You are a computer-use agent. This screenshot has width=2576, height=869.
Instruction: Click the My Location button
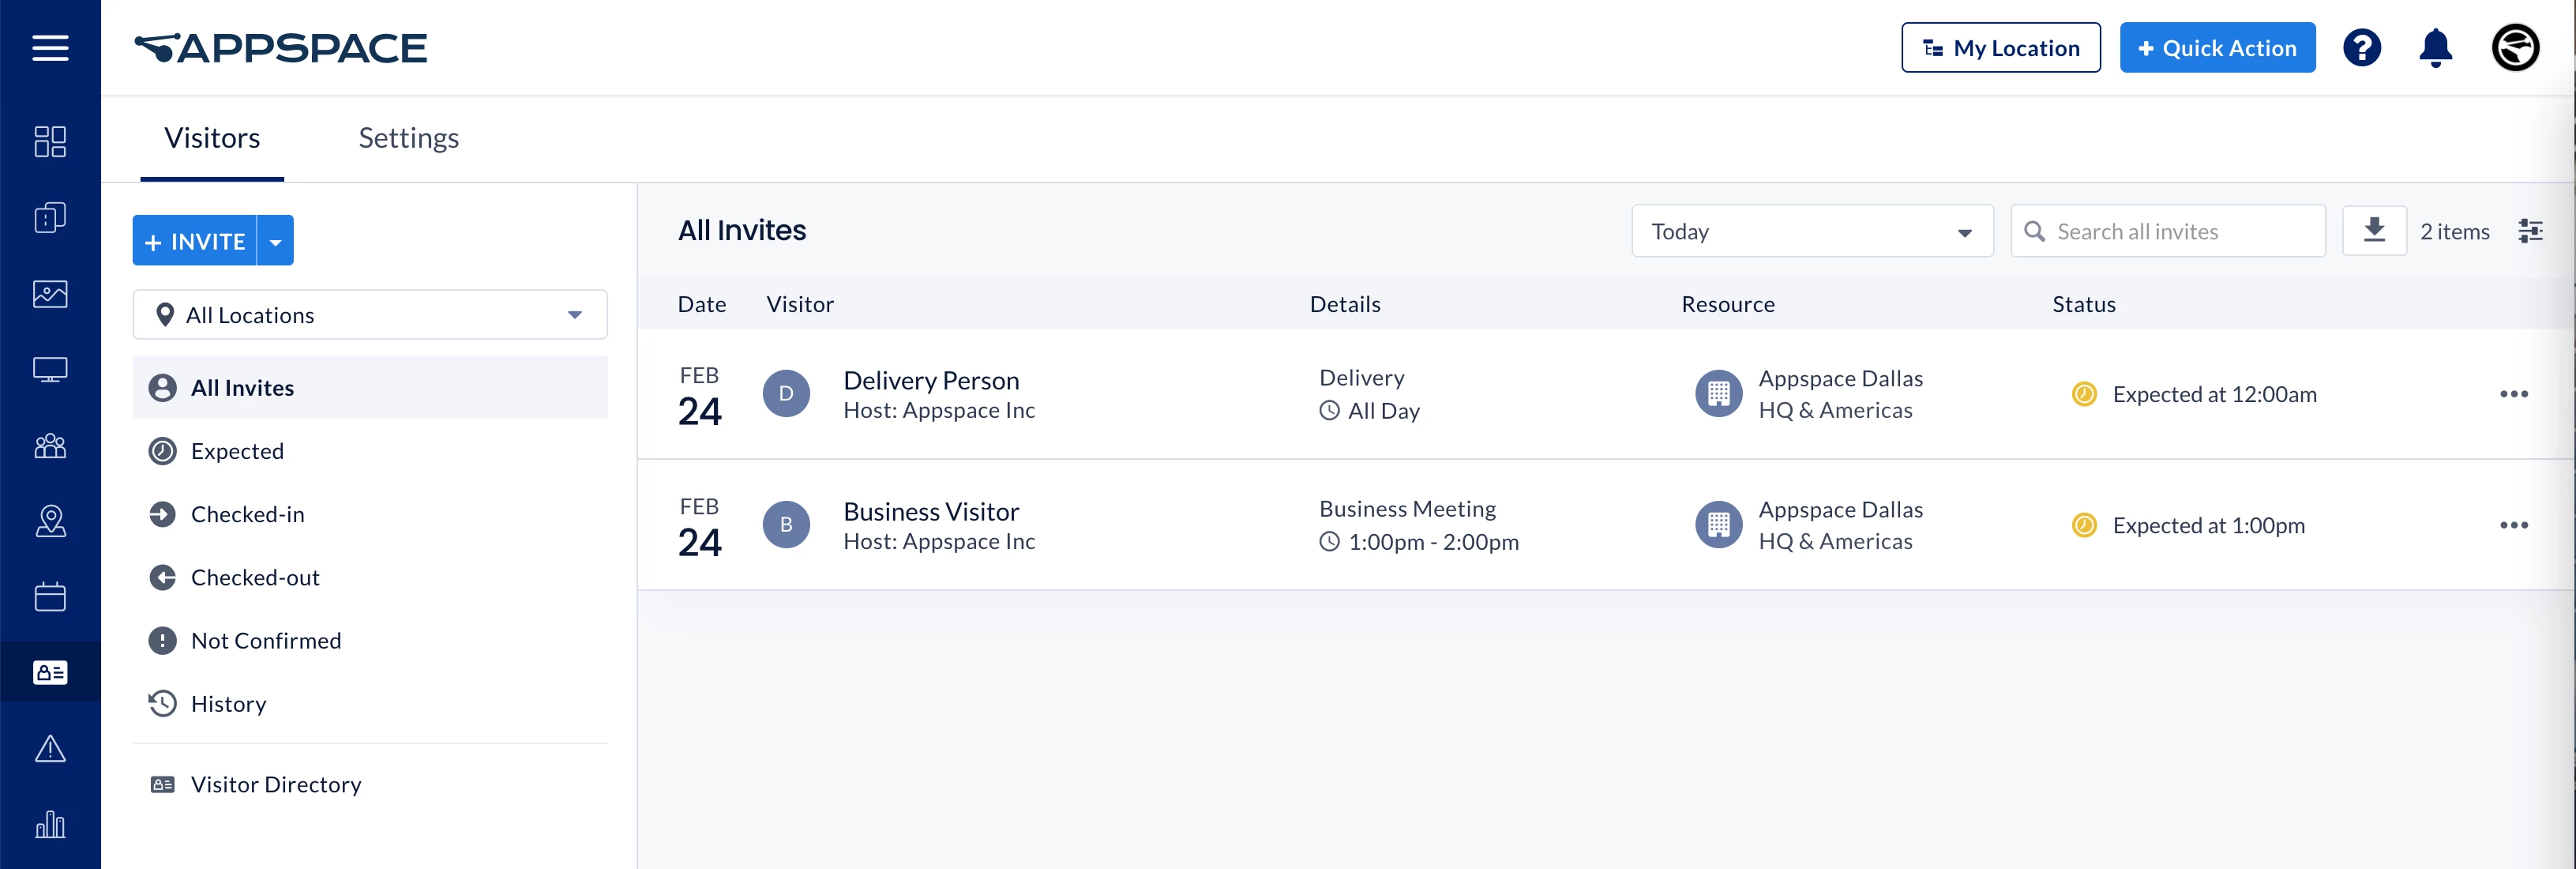(2000, 48)
